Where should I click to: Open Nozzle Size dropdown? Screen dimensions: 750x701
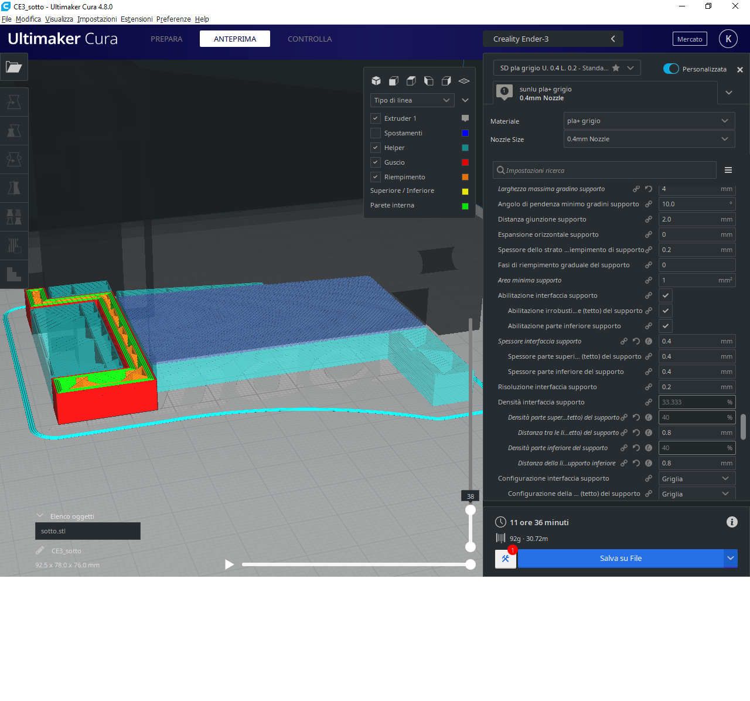pyautogui.click(x=649, y=139)
